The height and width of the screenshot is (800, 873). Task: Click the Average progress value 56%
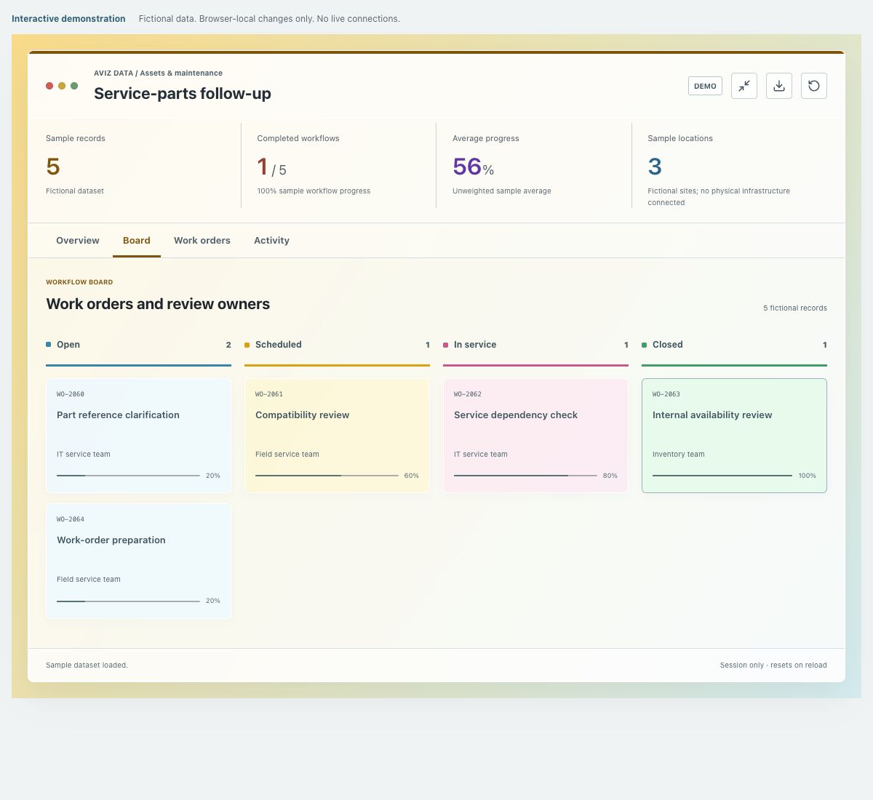click(474, 167)
